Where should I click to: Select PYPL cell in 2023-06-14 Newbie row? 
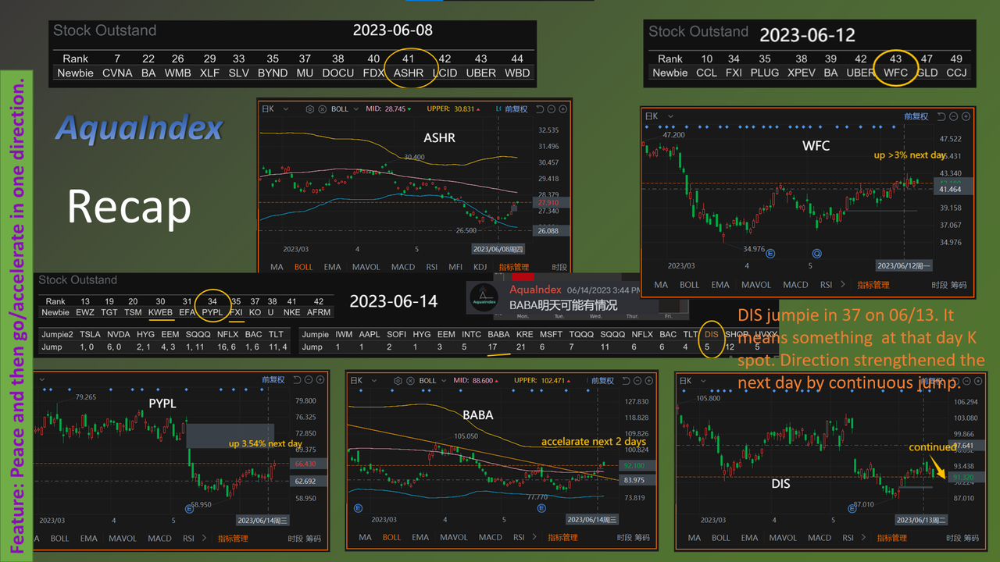tap(212, 311)
